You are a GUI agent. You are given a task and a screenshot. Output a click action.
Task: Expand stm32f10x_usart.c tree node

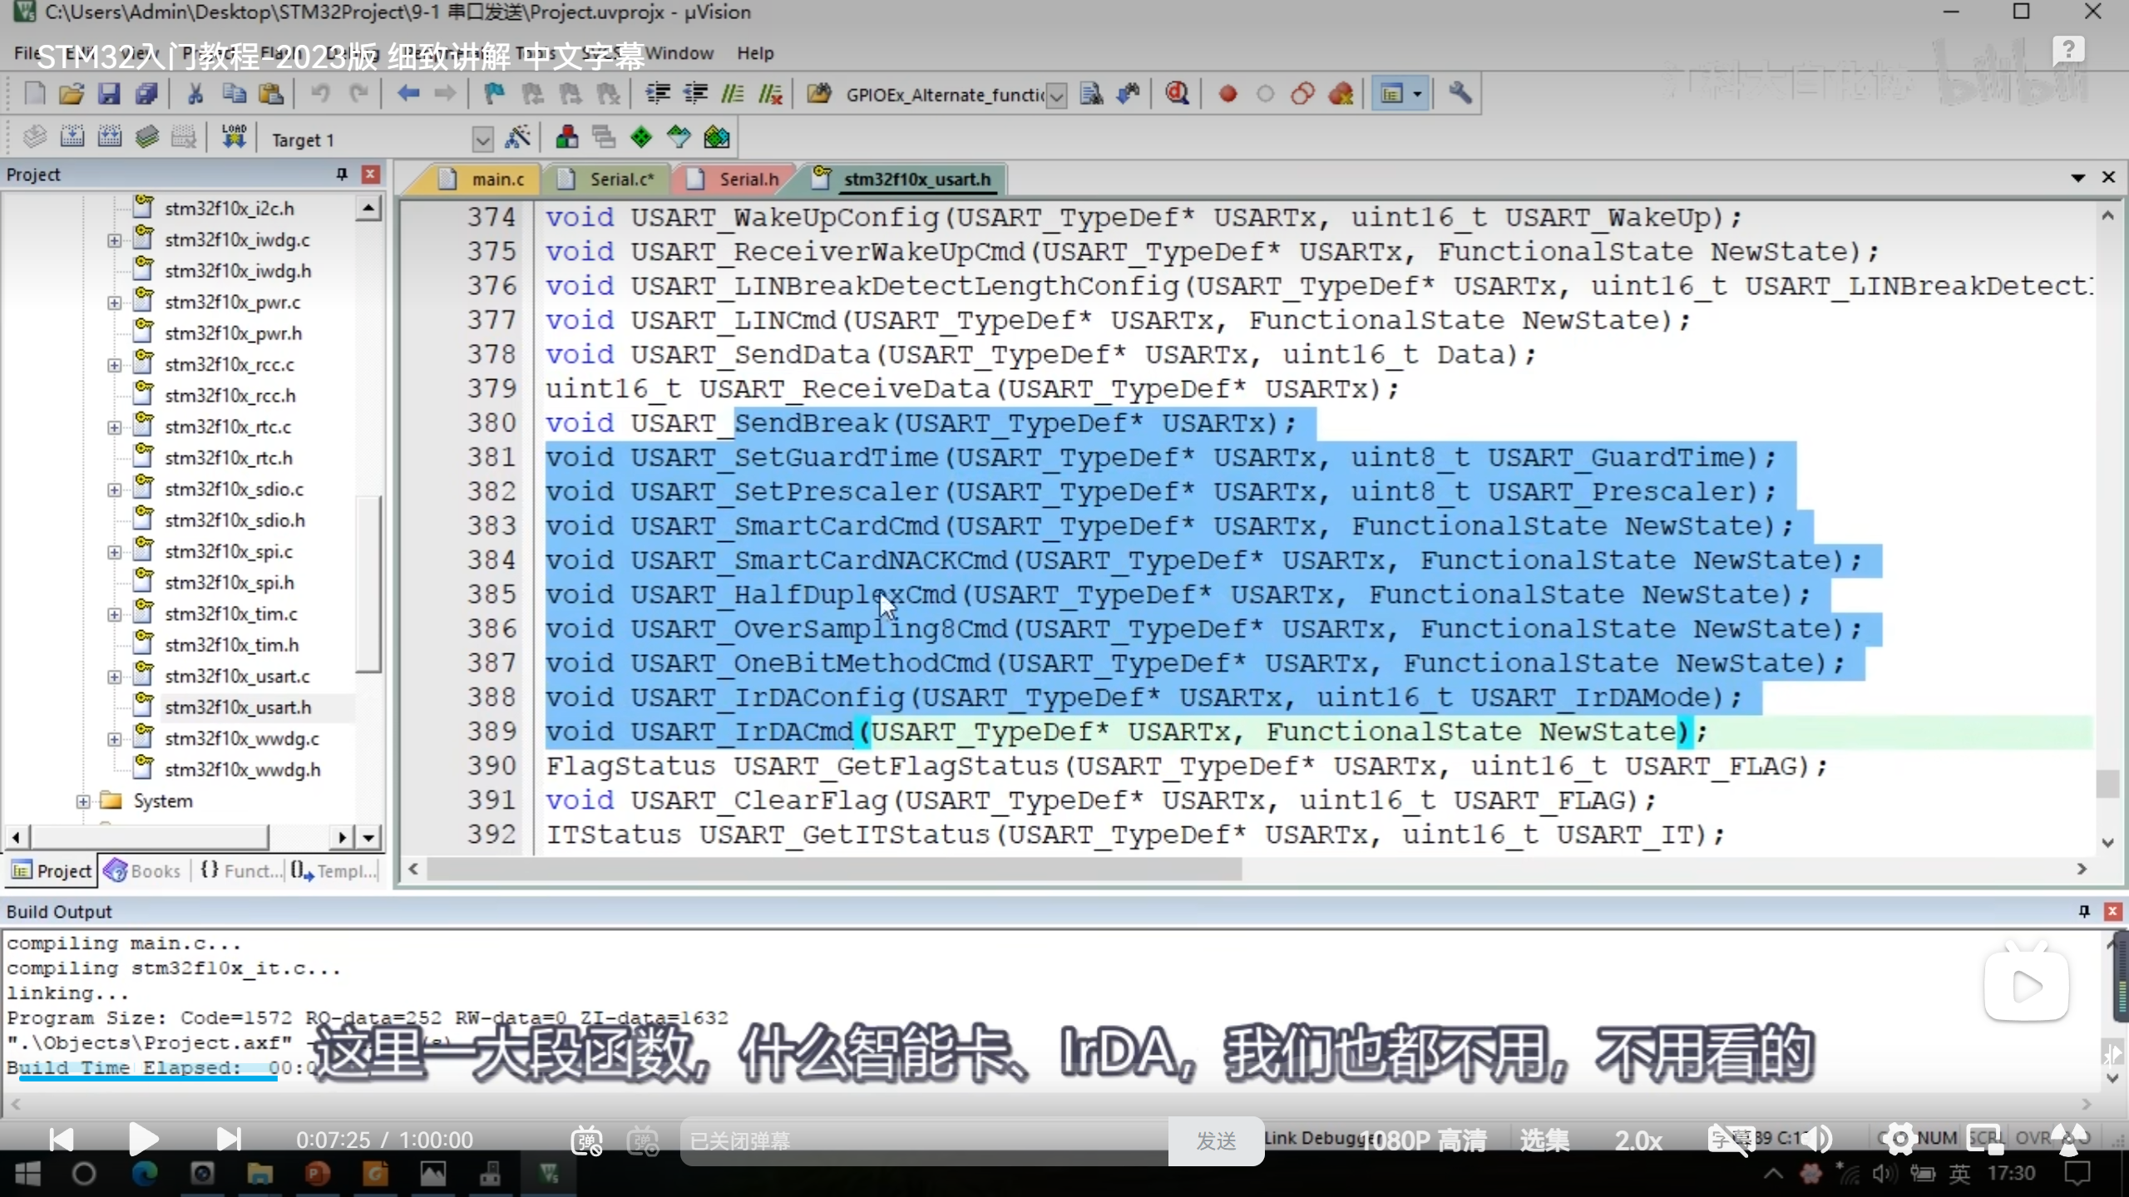115,677
